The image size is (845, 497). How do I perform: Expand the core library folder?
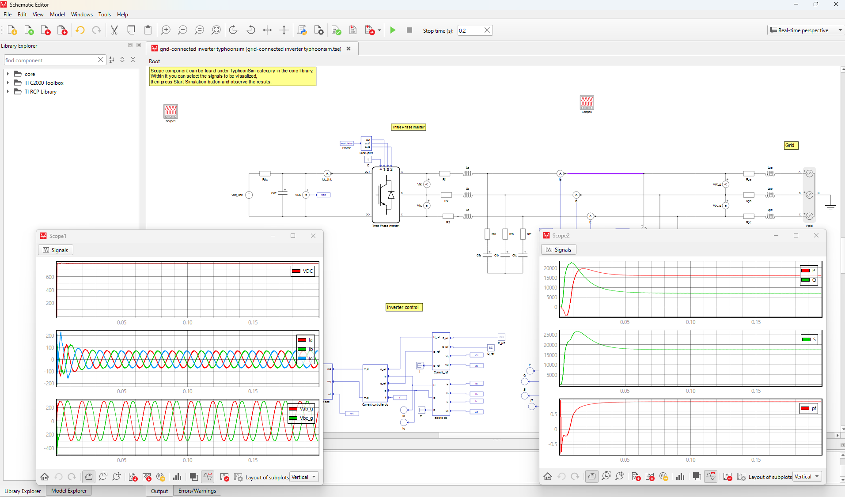tap(8, 74)
